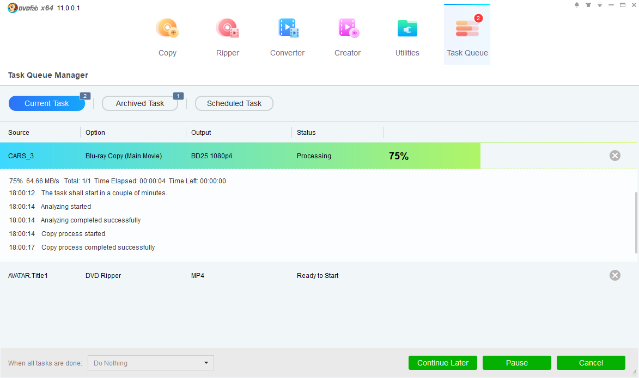Open the Copy module
The image size is (639, 378).
[x=167, y=38]
